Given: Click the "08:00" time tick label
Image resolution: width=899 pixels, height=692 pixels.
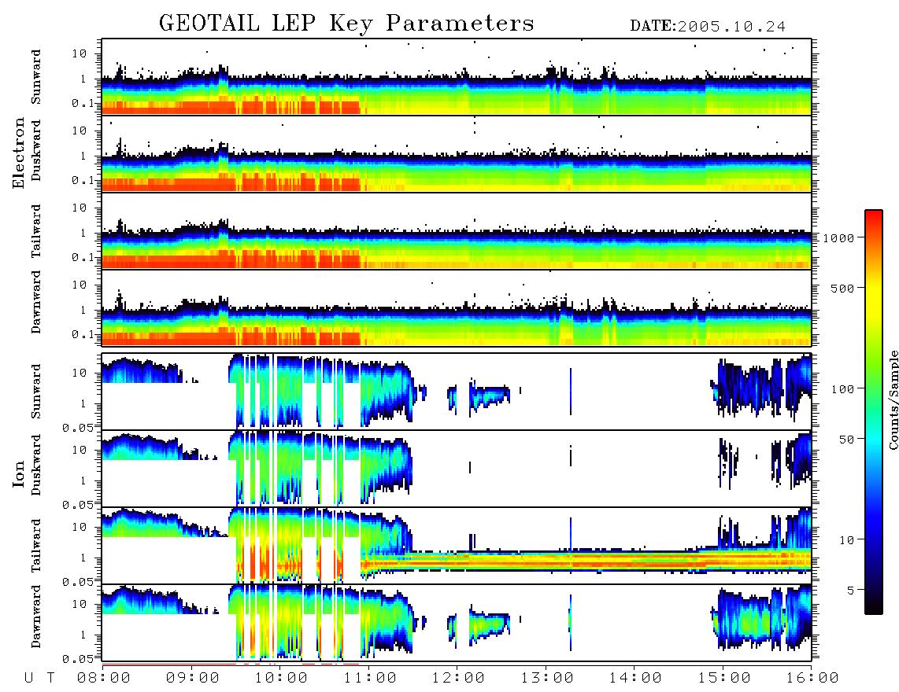Looking at the screenshot, I should (x=104, y=678).
